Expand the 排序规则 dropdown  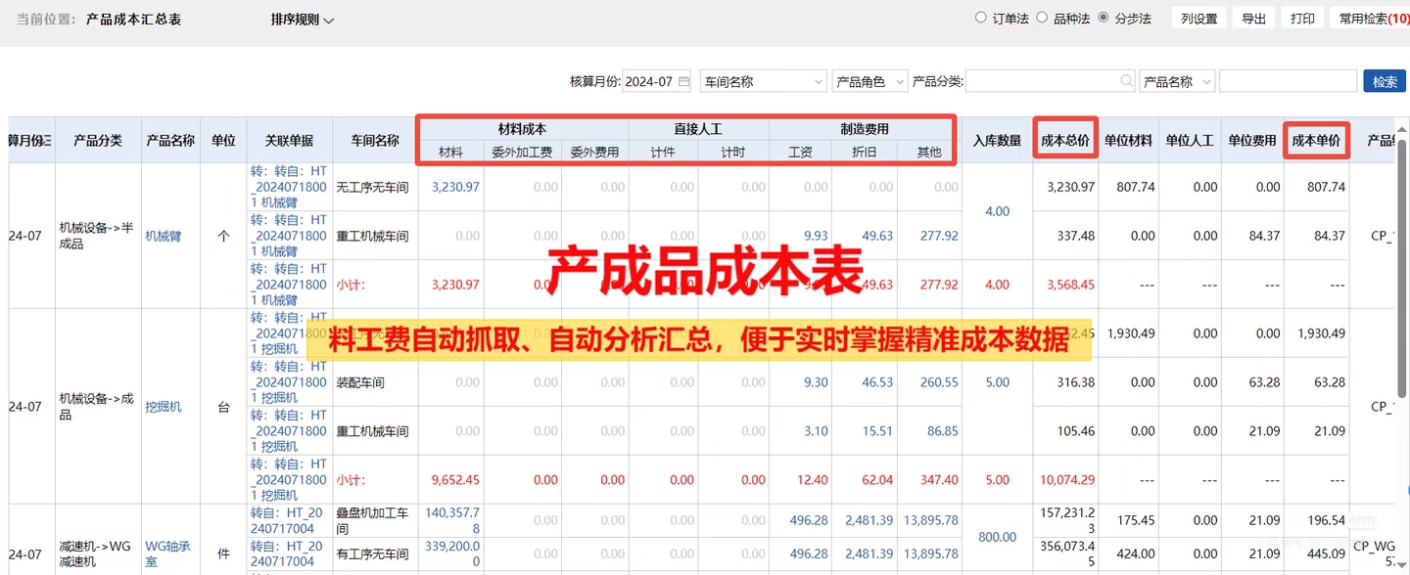303,20
